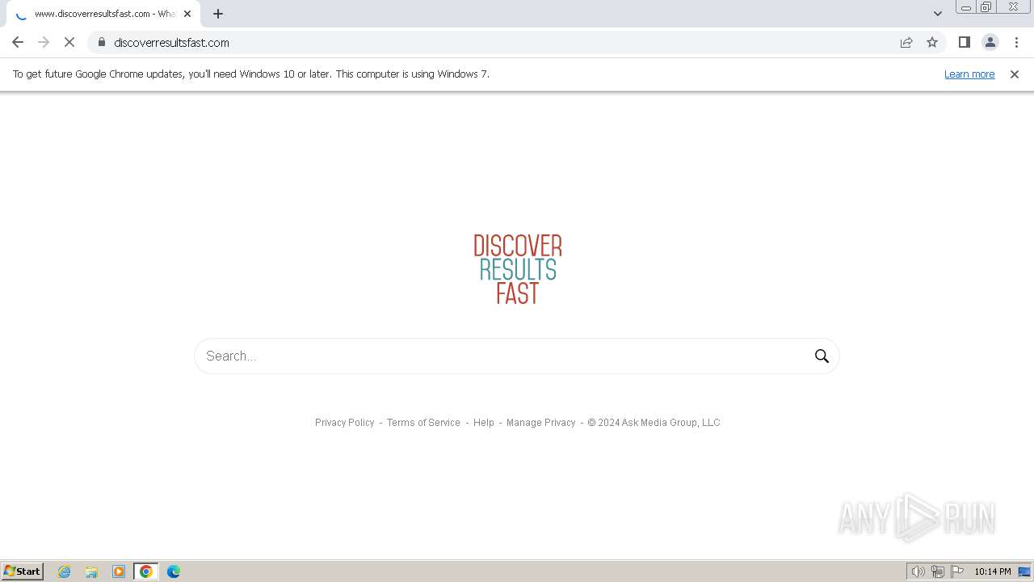Image resolution: width=1034 pixels, height=582 pixels.
Task: Click Show desktop tray icon
Action: pyautogui.click(x=1024, y=571)
